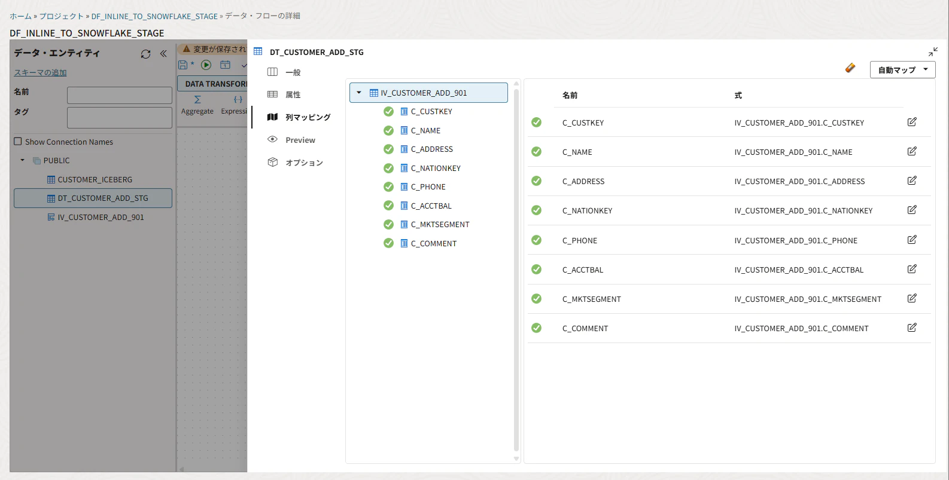
Task: Click target column name C_MKTSEGMENT in mapping table
Action: (x=591, y=299)
